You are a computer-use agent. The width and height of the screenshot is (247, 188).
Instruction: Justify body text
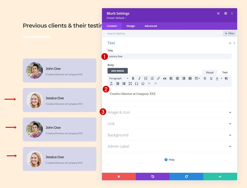(x=190, y=78)
